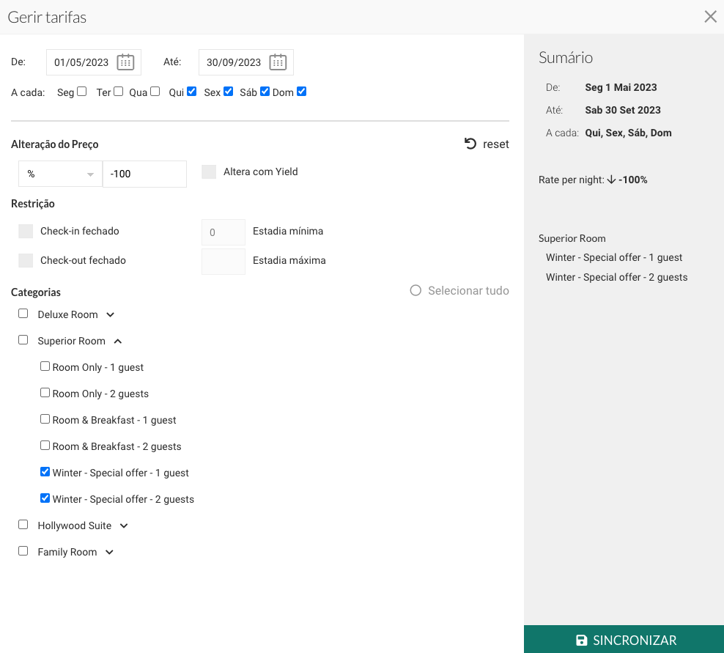Click the Selecionar tudo label
The height and width of the screenshot is (653, 724).
pos(468,290)
